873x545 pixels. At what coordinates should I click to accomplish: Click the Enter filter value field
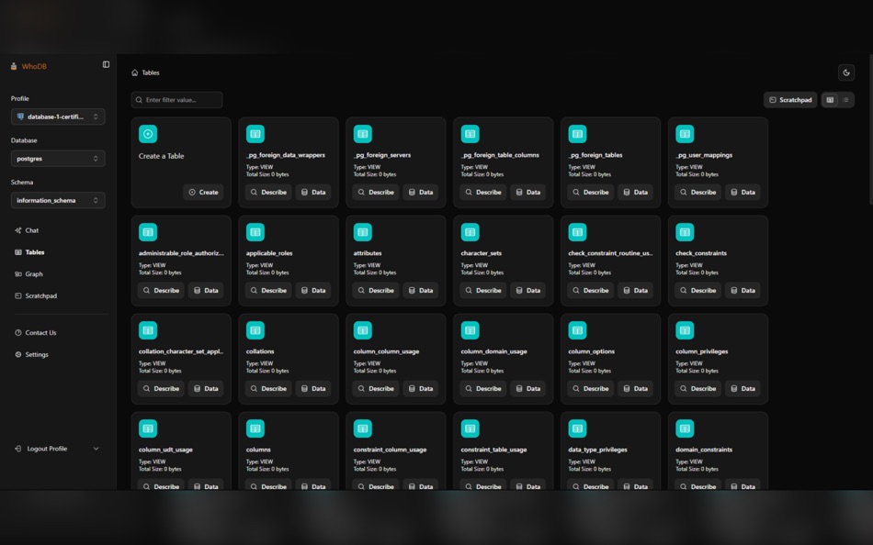pos(176,99)
